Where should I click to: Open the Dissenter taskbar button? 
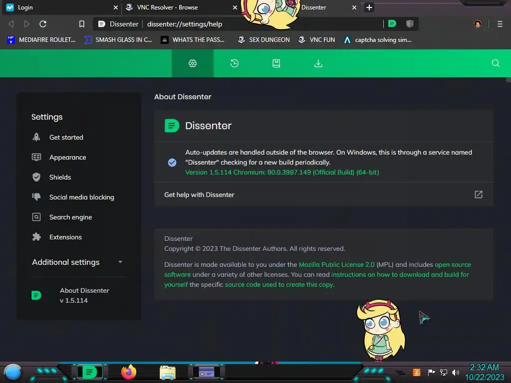click(x=89, y=372)
